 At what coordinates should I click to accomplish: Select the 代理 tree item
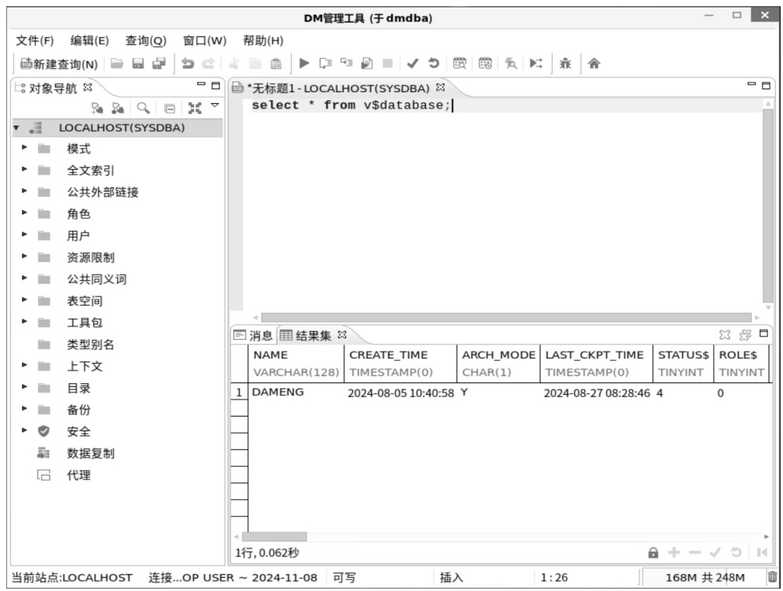coord(78,475)
